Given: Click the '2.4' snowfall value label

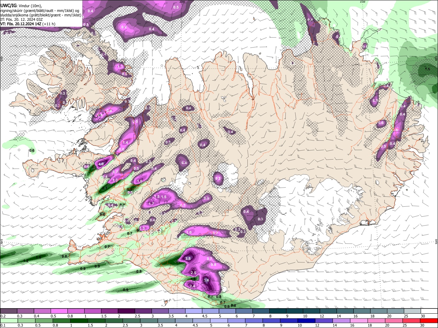Looking at the screenshot, I should pos(192,286).
